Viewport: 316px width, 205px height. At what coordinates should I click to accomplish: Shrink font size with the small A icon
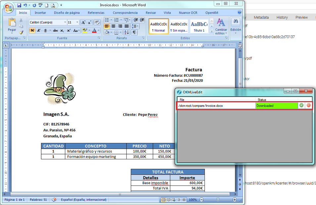pyautogui.click(x=89, y=23)
